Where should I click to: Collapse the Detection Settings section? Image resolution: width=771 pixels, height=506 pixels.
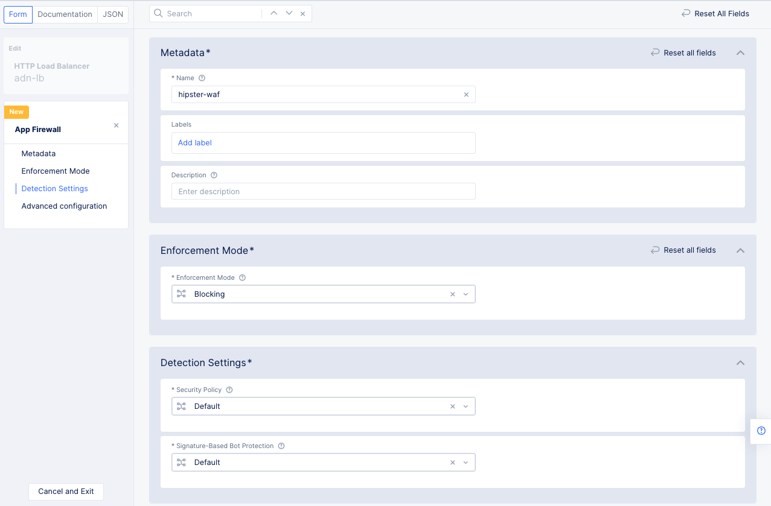[x=740, y=362]
